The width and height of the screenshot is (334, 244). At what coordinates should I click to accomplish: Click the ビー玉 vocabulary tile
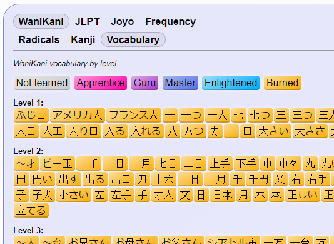pyautogui.click(x=58, y=163)
